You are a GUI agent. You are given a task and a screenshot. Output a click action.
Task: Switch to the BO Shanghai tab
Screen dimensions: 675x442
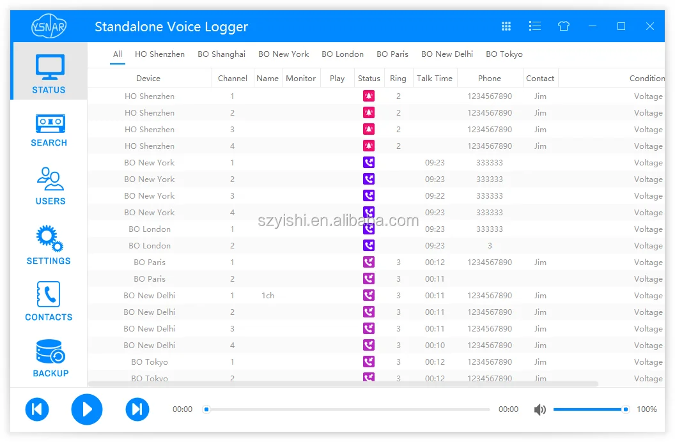(x=222, y=54)
